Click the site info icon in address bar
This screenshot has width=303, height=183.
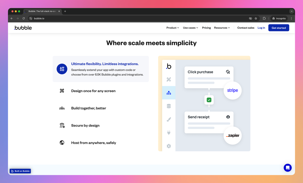tap(31, 18)
